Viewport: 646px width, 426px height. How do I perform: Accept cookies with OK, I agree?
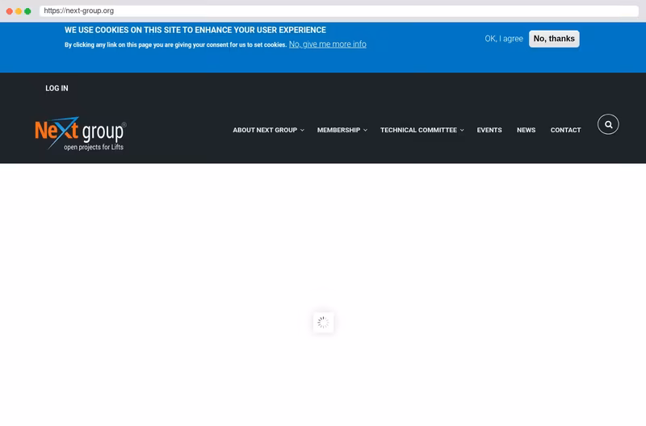503,39
